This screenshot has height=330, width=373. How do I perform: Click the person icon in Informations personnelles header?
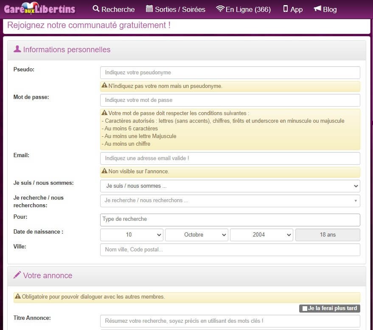(x=17, y=49)
